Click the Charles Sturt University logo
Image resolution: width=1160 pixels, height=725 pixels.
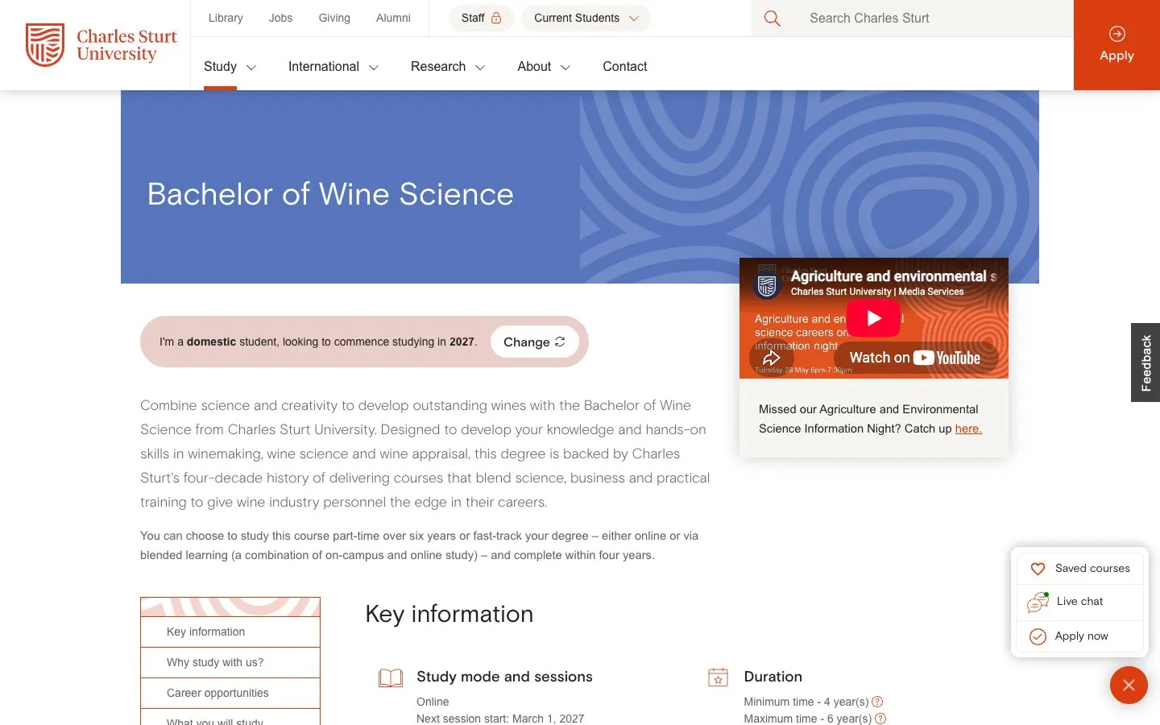(x=101, y=45)
